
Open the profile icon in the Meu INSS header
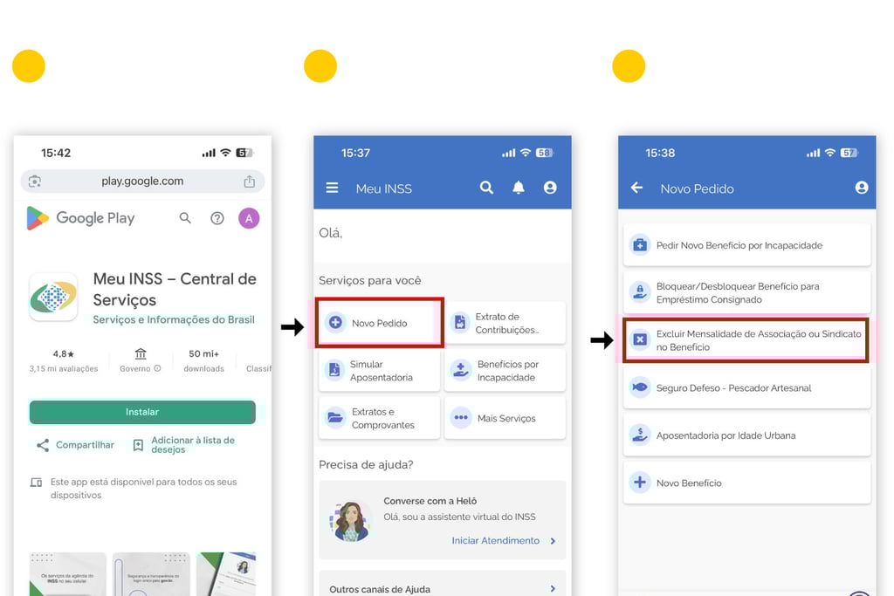point(550,188)
